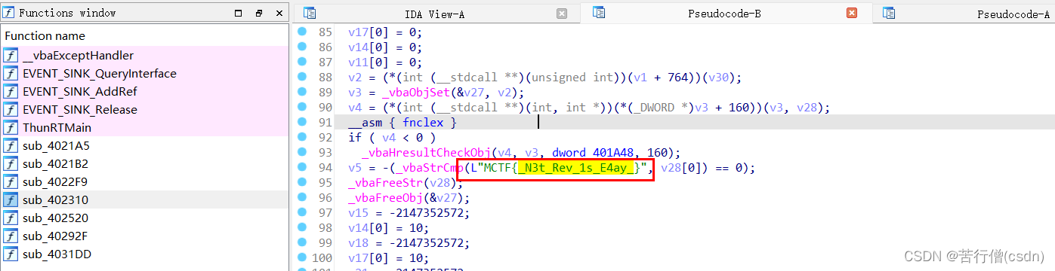Click function icon beside sub_4021A5
1055x271 pixels.
11,146
